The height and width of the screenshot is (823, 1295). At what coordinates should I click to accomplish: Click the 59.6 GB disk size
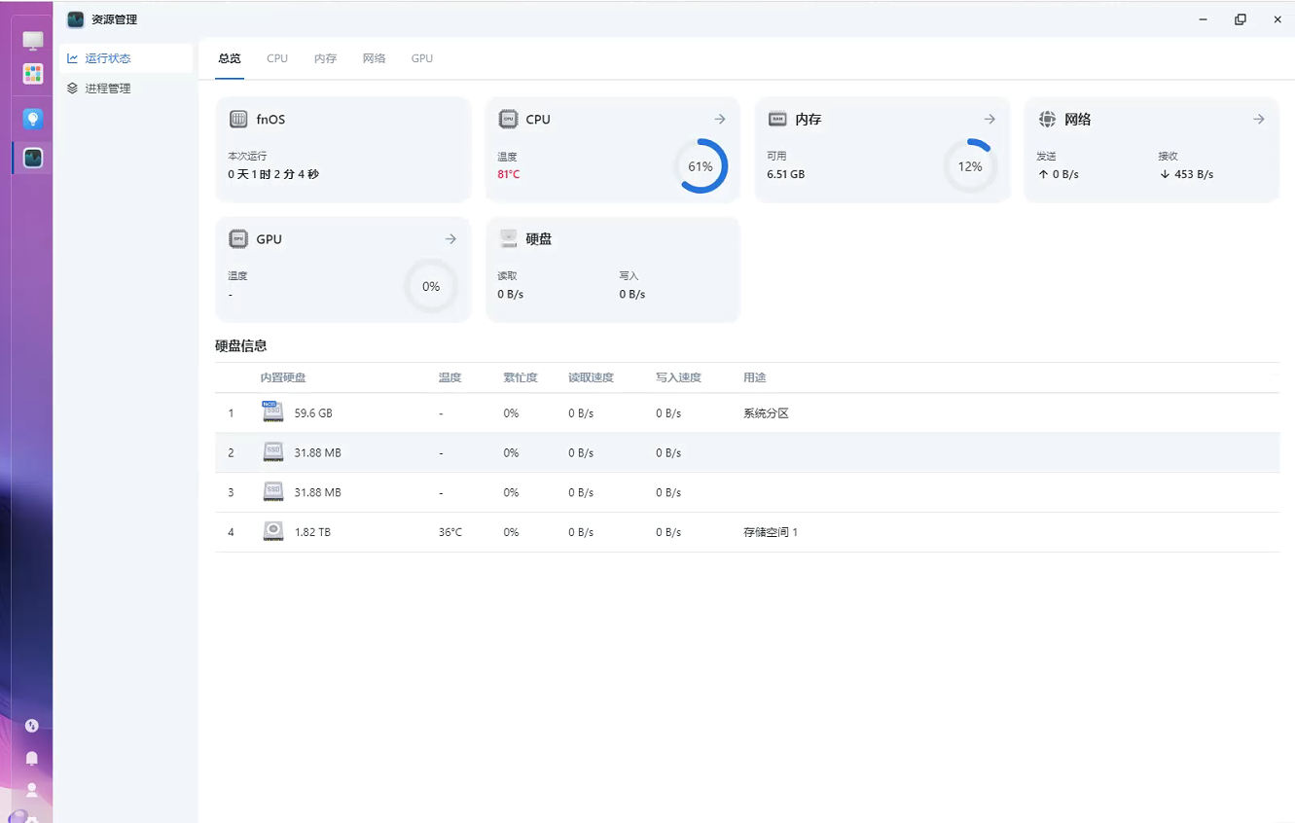(313, 413)
